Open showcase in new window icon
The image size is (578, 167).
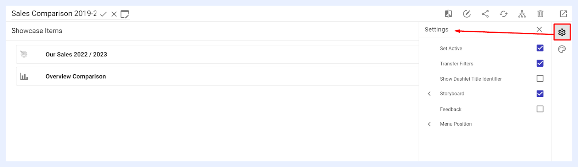click(x=563, y=14)
